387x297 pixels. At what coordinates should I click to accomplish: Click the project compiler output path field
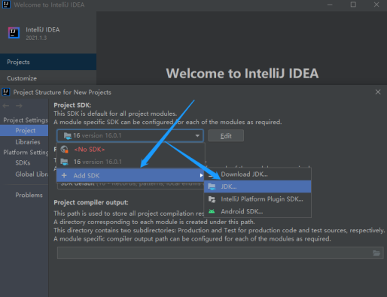click(x=220, y=253)
